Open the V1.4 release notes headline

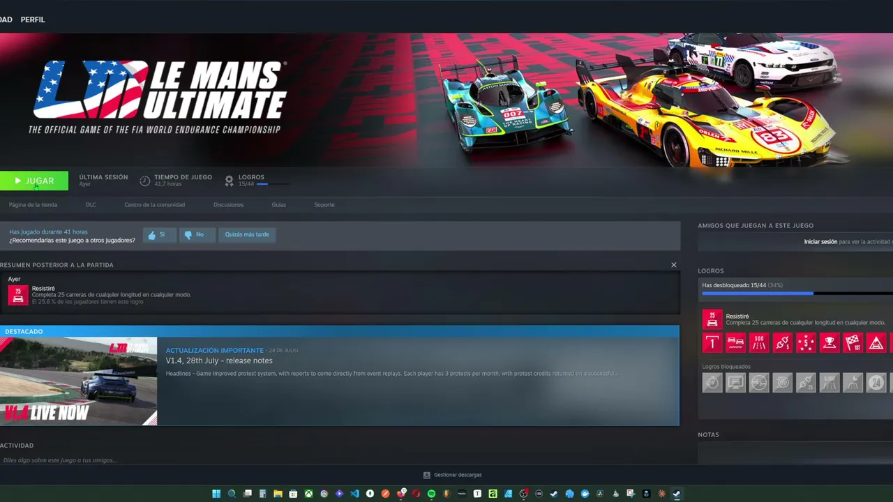219,360
